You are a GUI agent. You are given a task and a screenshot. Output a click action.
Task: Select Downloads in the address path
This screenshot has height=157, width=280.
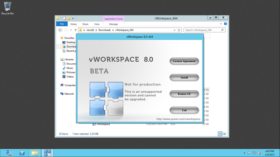pos(104,30)
